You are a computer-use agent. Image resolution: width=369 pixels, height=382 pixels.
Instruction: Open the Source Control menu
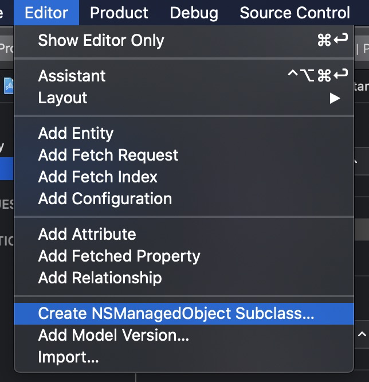pos(295,13)
